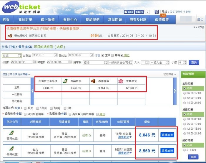Click the left arrow of airline price carousel
This screenshot has height=163, width=206.
pos(32,91)
